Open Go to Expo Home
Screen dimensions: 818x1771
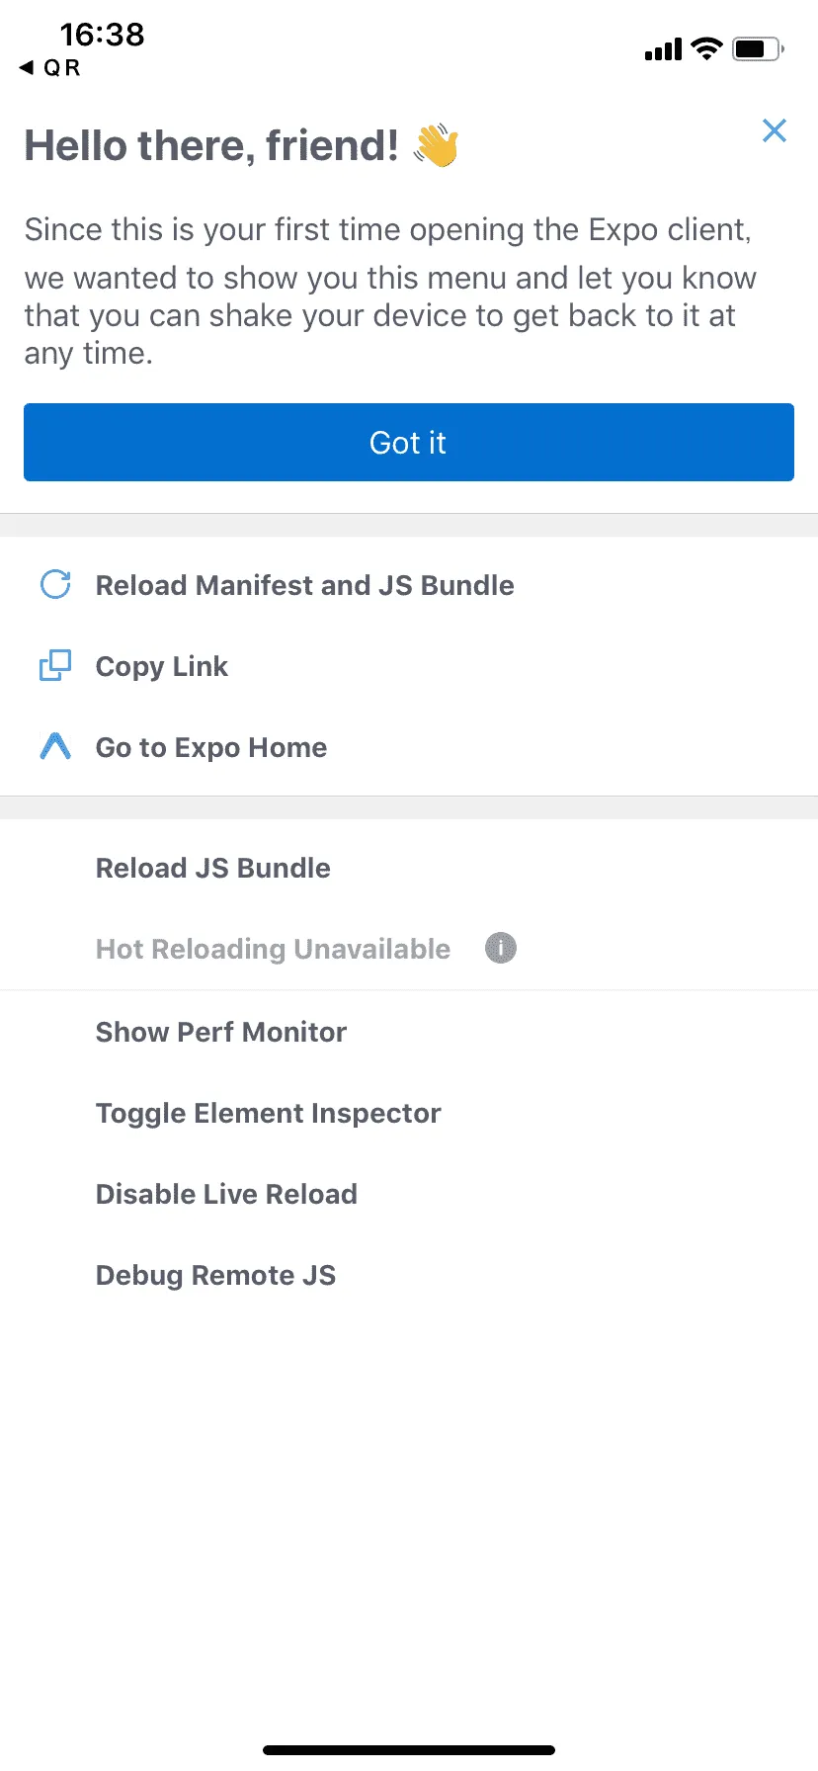pyautogui.click(x=211, y=747)
